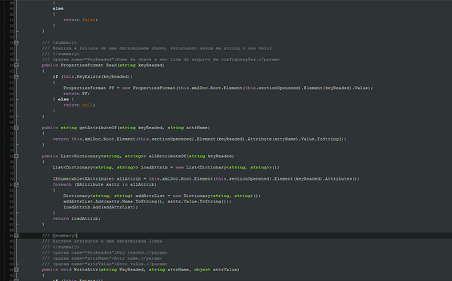Click line number 63 in the gutter
The image size is (452, 281).
(x=11, y=88)
